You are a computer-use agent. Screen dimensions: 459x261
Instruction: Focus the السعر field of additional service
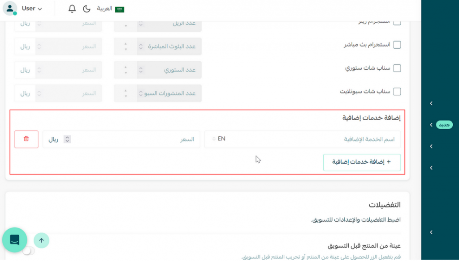pos(134,139)
